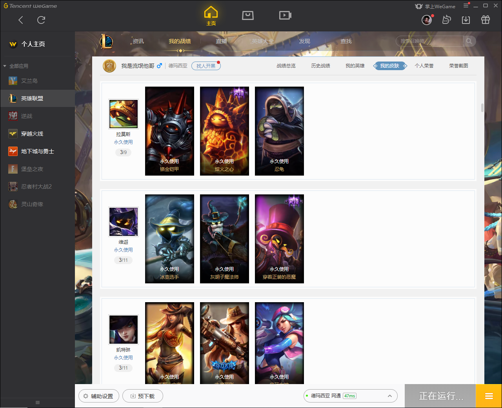Select 忍者村大战2 in sidebar
The width and height of the screenshot is (502, 408).
pyautogui.click(x=38, y=187)
